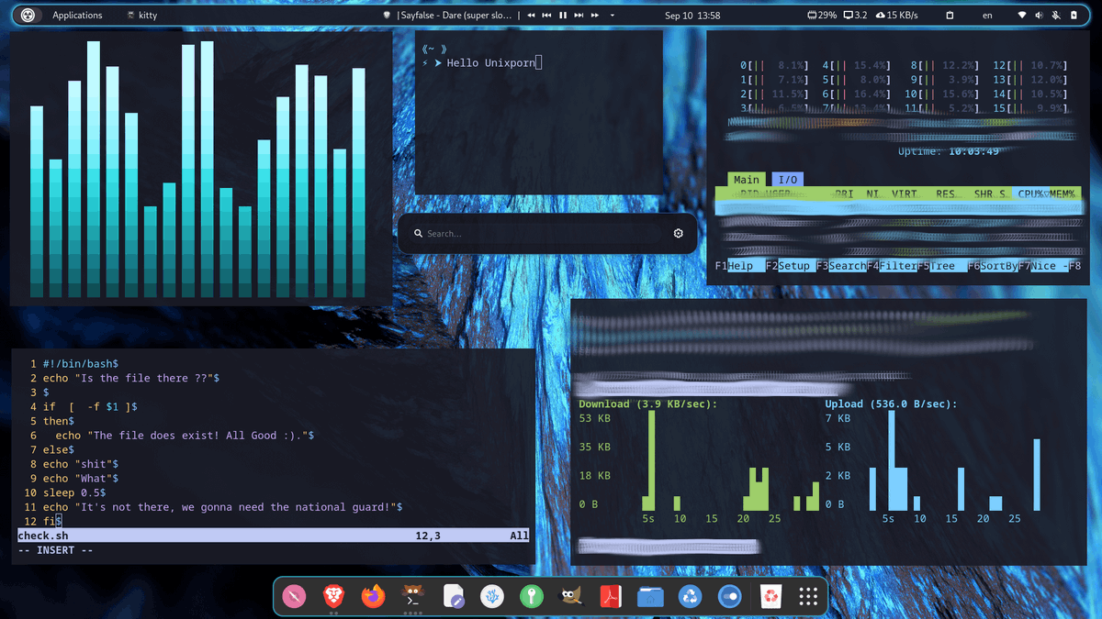
Task: Click the magnifier icon in the search bar
Action: pos(418,234)
